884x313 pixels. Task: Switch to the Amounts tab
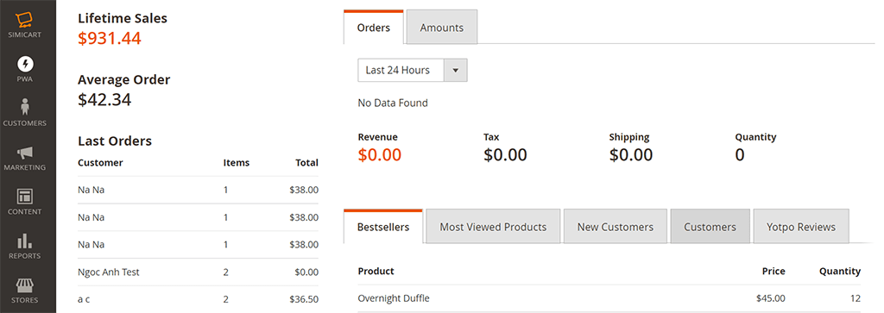coord(442,27)
